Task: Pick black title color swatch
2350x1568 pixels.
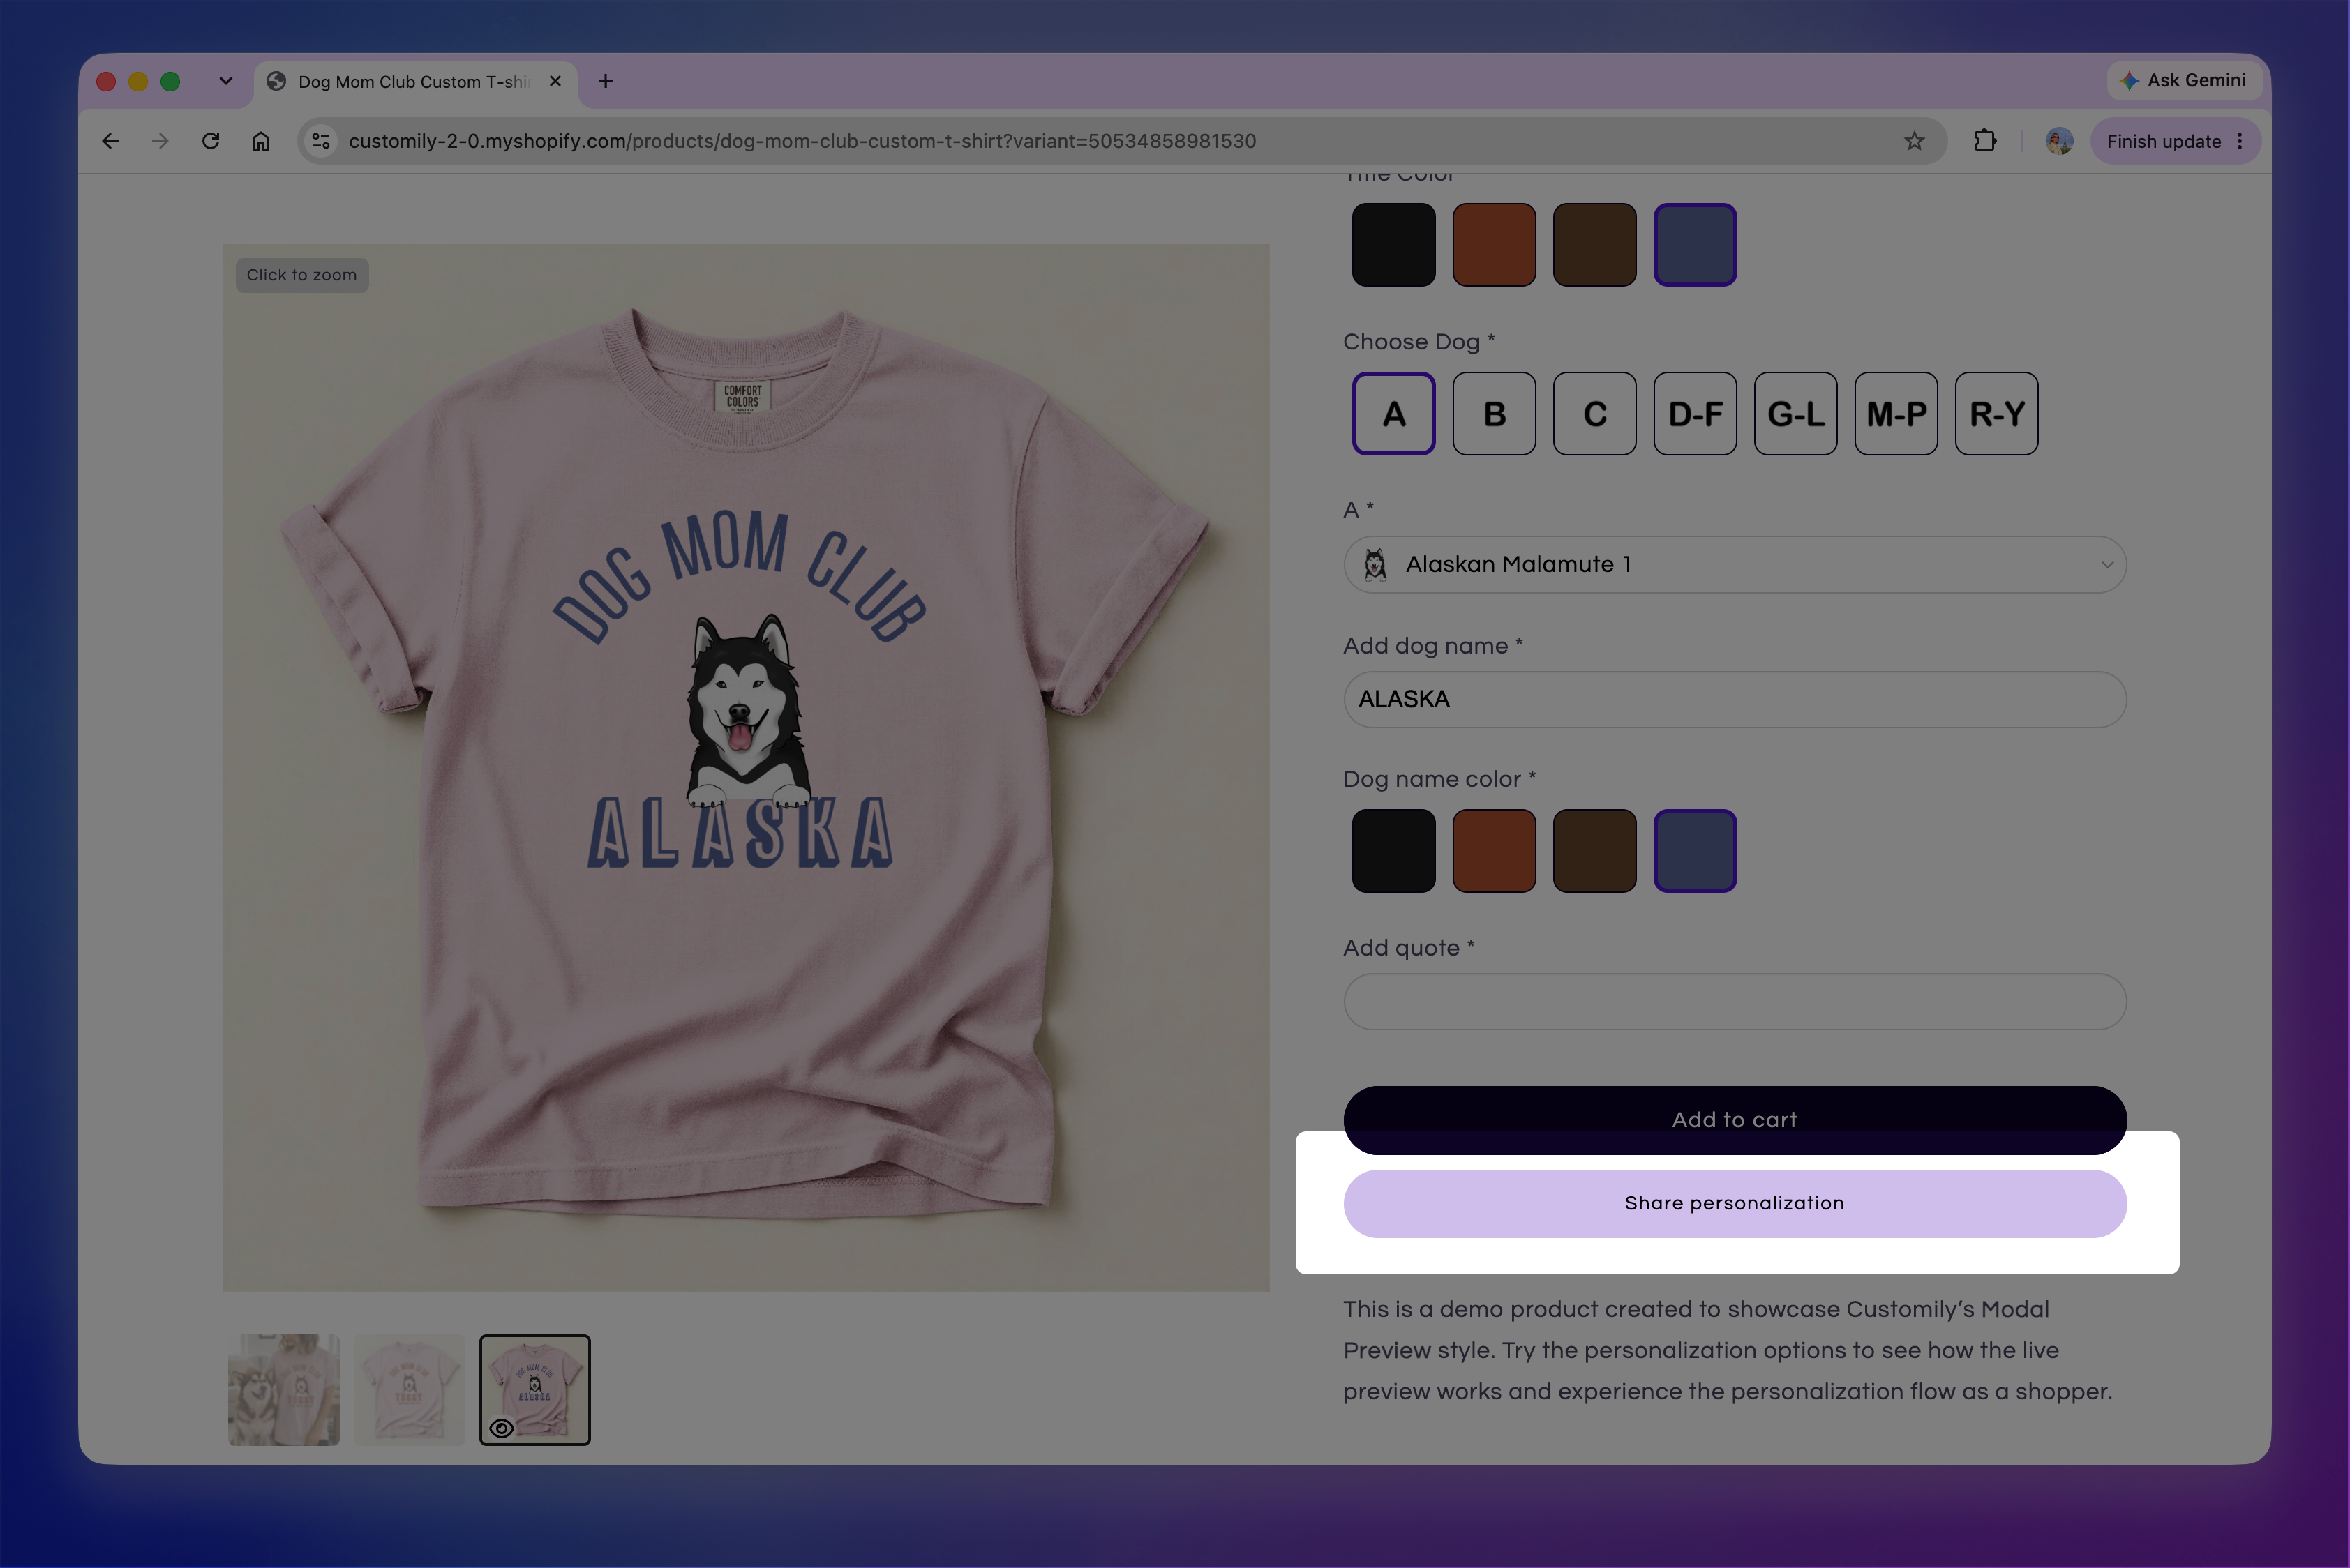Action: click(1393, 245)
